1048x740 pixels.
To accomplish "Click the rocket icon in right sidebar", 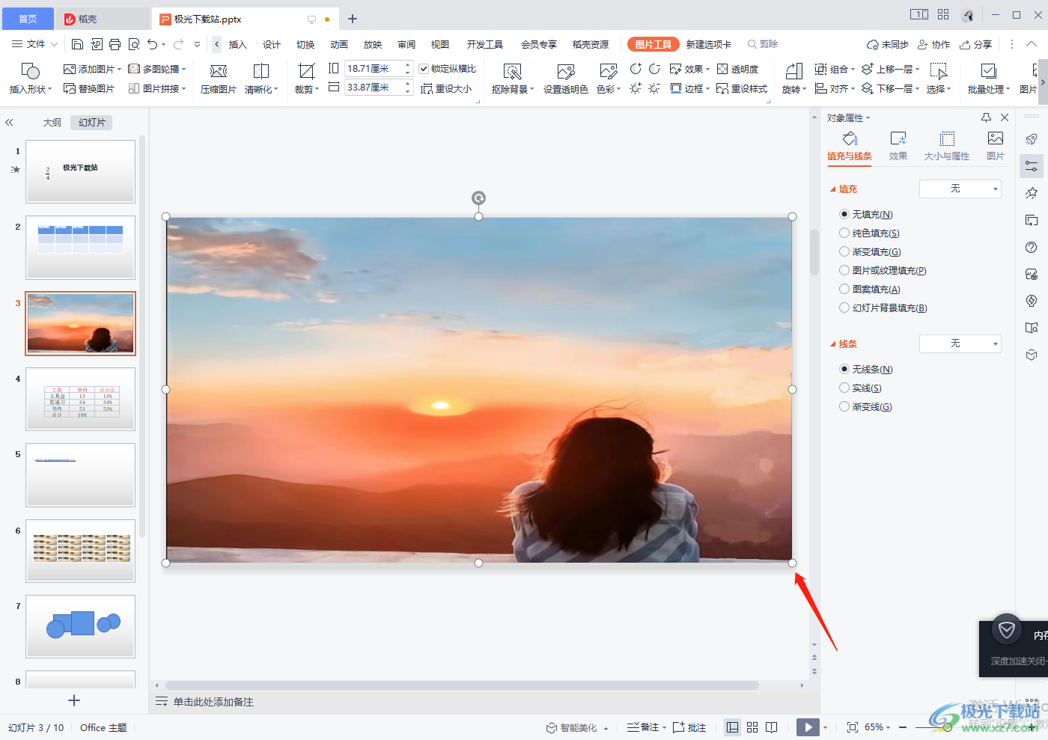I will point(1032,139).
